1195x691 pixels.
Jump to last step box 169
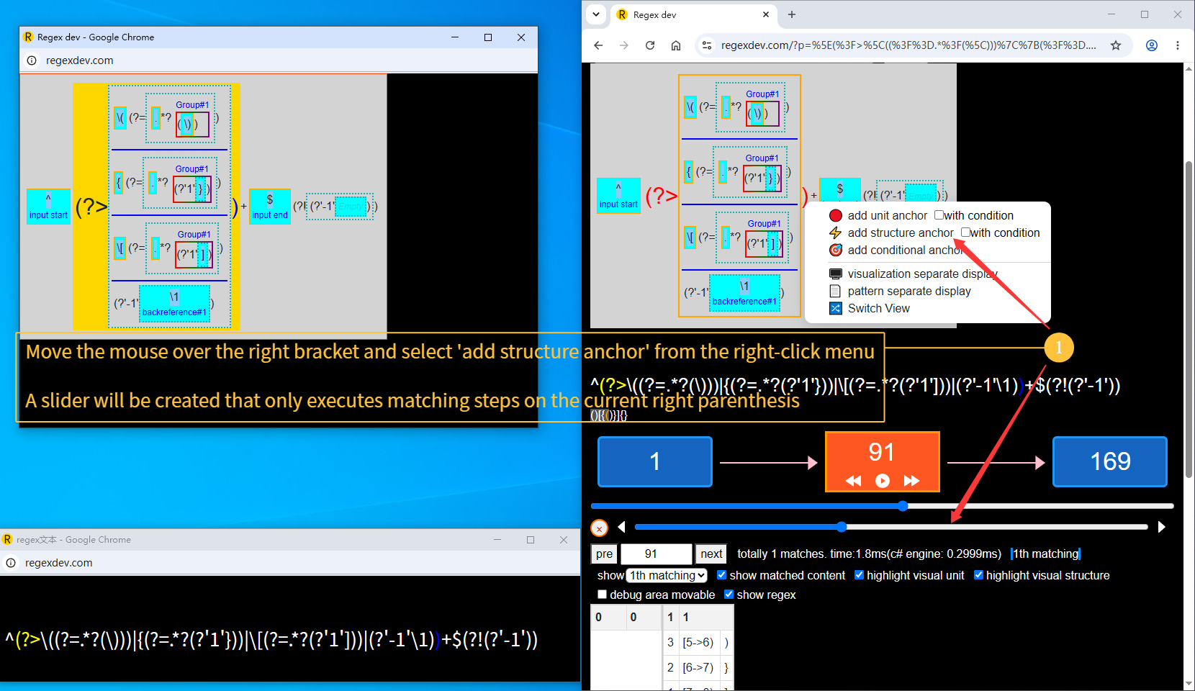1110,461
